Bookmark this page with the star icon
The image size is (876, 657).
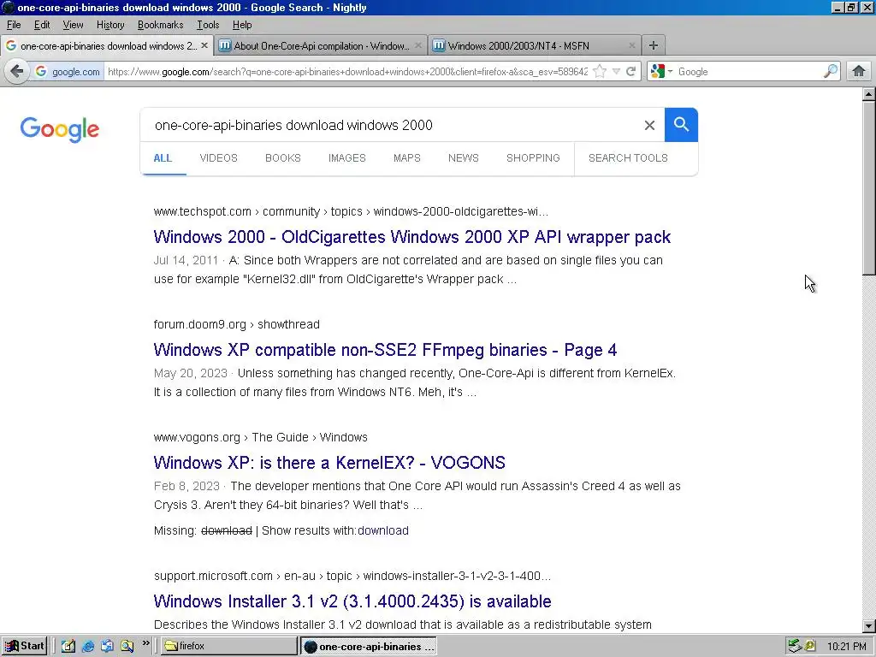(600, 71)
